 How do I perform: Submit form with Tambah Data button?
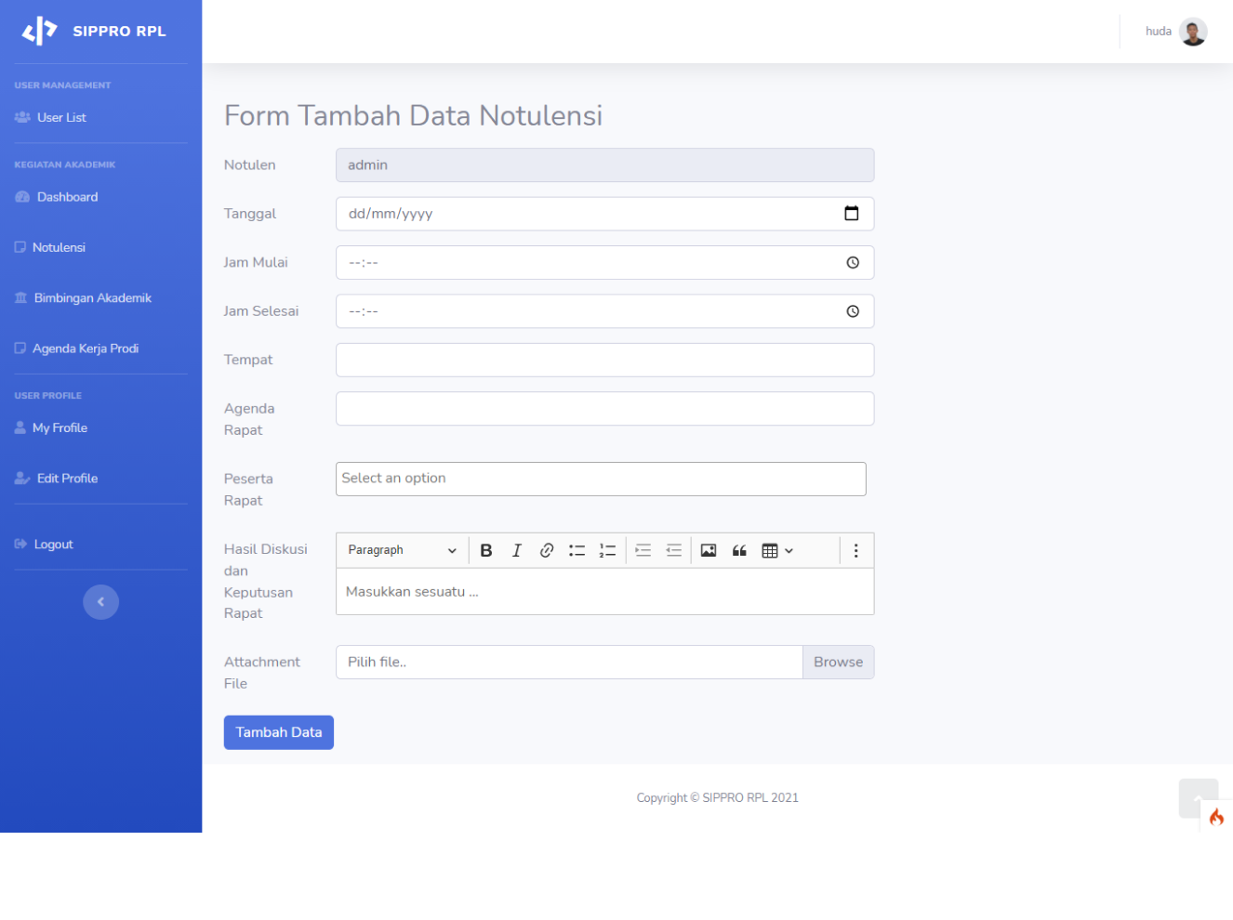pos(279,732)
